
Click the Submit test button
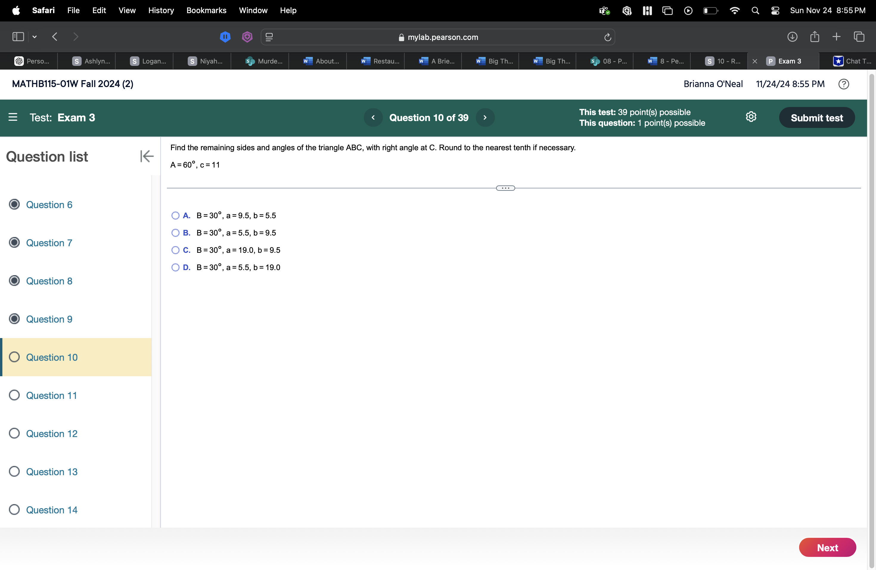817,117
